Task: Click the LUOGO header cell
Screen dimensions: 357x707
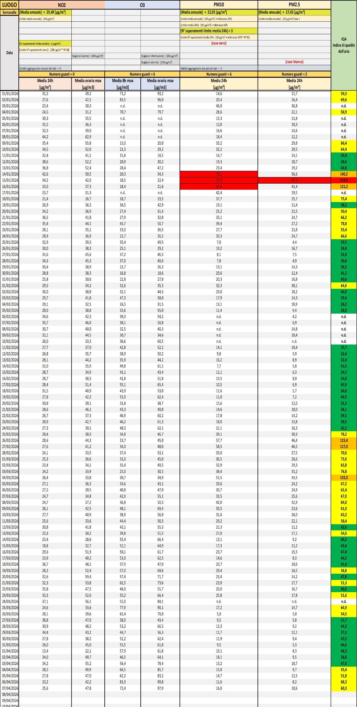Action: point(10,5)
